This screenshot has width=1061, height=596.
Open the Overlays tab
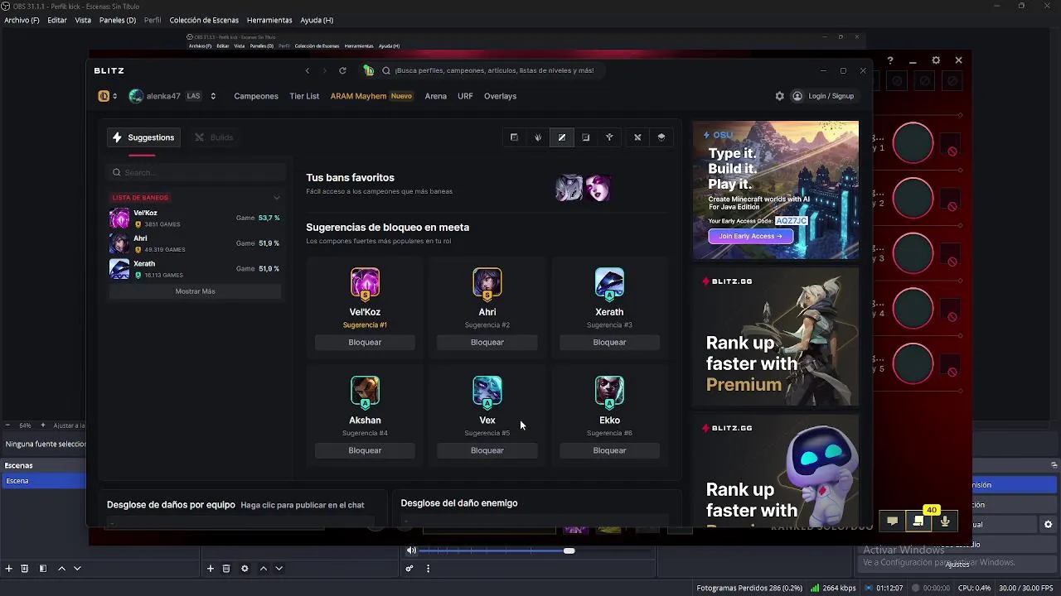[500, 96]
